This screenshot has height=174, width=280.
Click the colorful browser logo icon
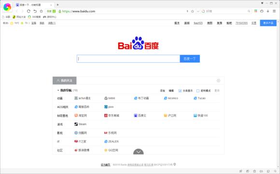(7, 7)
